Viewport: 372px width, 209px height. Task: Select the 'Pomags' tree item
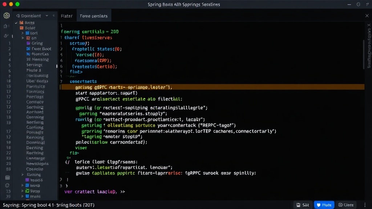(35, 132)
